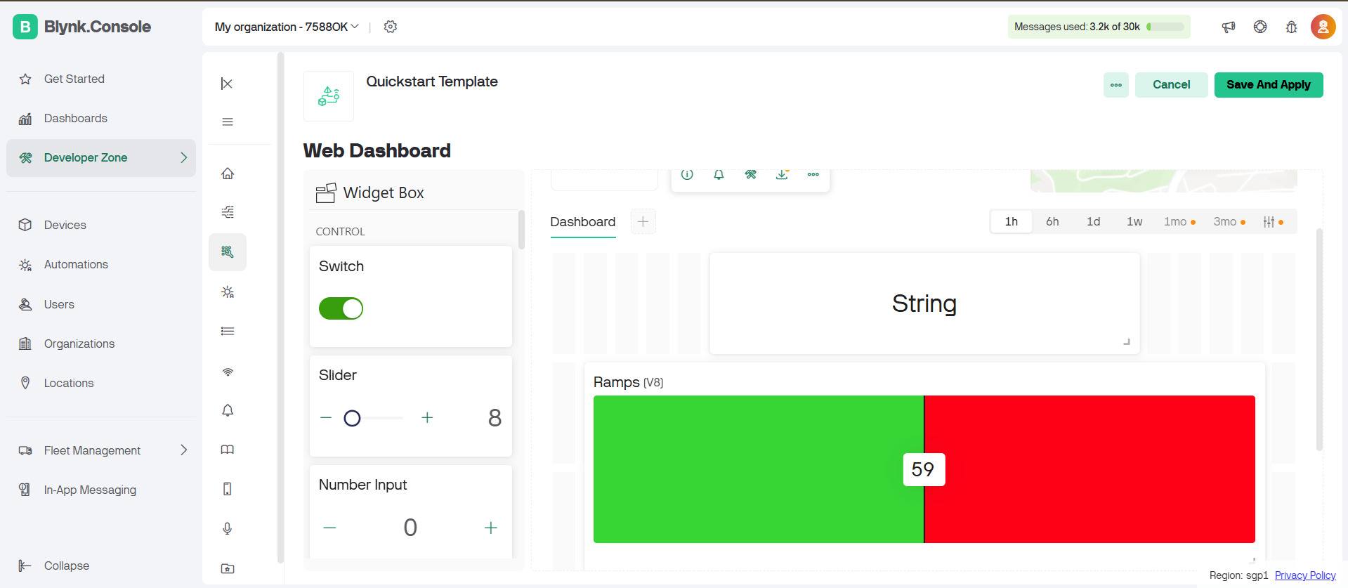
Task: Collapse the template sidebar panel
Action: 227,84
